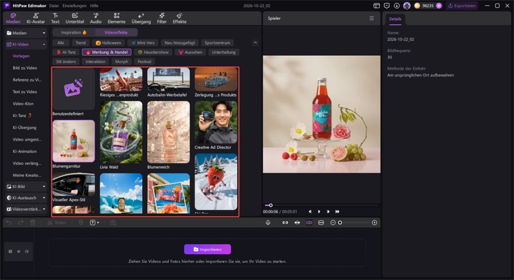Open the Spieler panel hamburger menu

click(371, 19)
